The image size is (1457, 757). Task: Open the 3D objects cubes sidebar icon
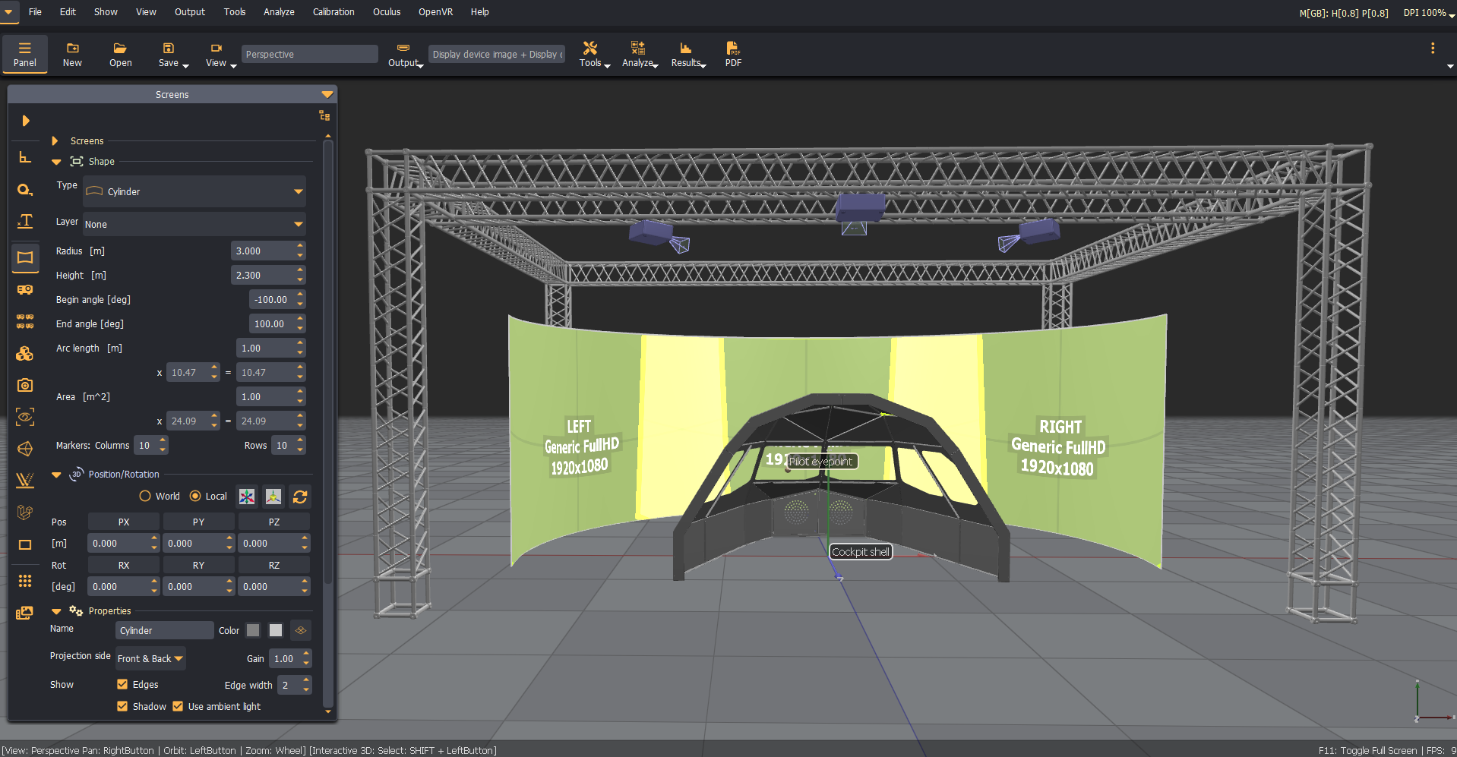[25, 353]
